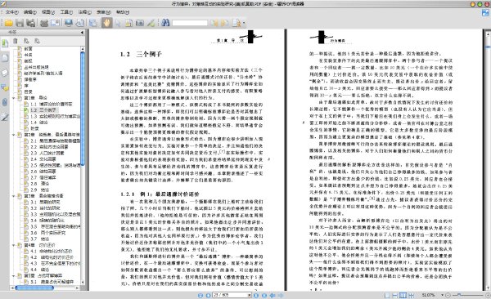This screenshot has height=299, width=491.
Task: Select bookmark 2.4 文化因素
Action: pos(43,159)
